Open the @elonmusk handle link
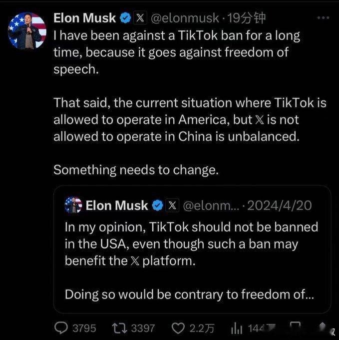The image size is (339, 340). pos(184,18)
